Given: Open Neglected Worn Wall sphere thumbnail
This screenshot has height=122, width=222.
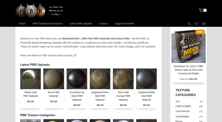Looking at the screenshot, I should [x=100, y=79].
